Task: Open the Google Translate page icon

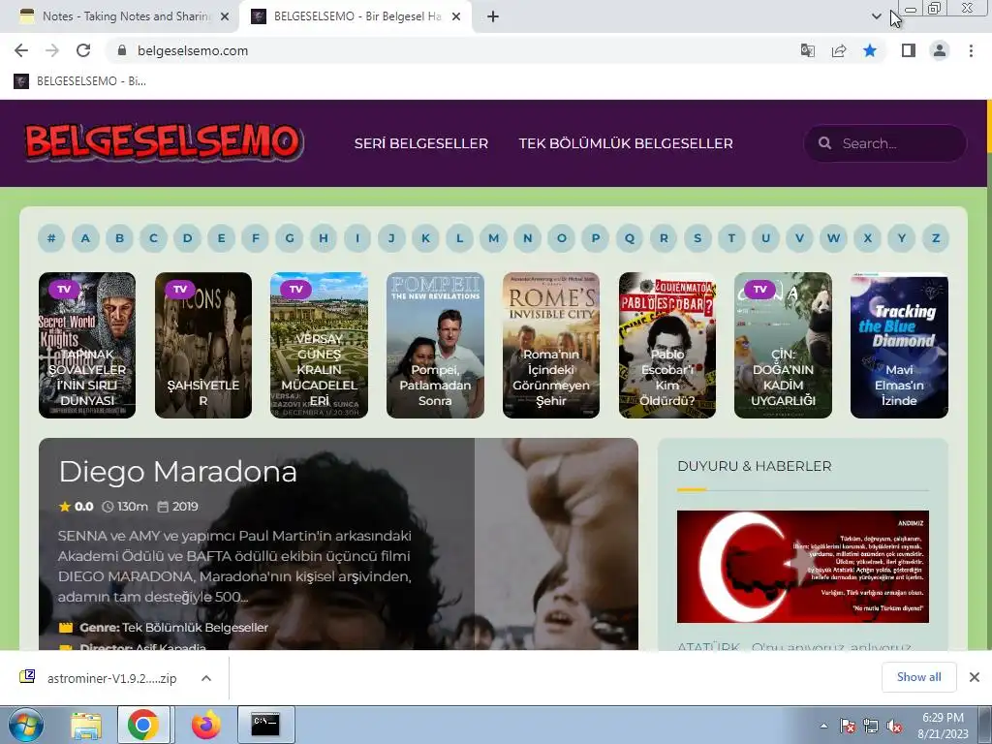Action: point(807,50)
